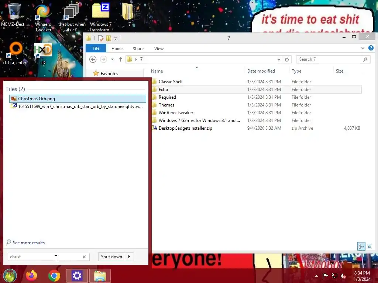The height and width of the screenshot is (283, 378).
Task: Sort files by Size column
Action: tap(340, 71)
